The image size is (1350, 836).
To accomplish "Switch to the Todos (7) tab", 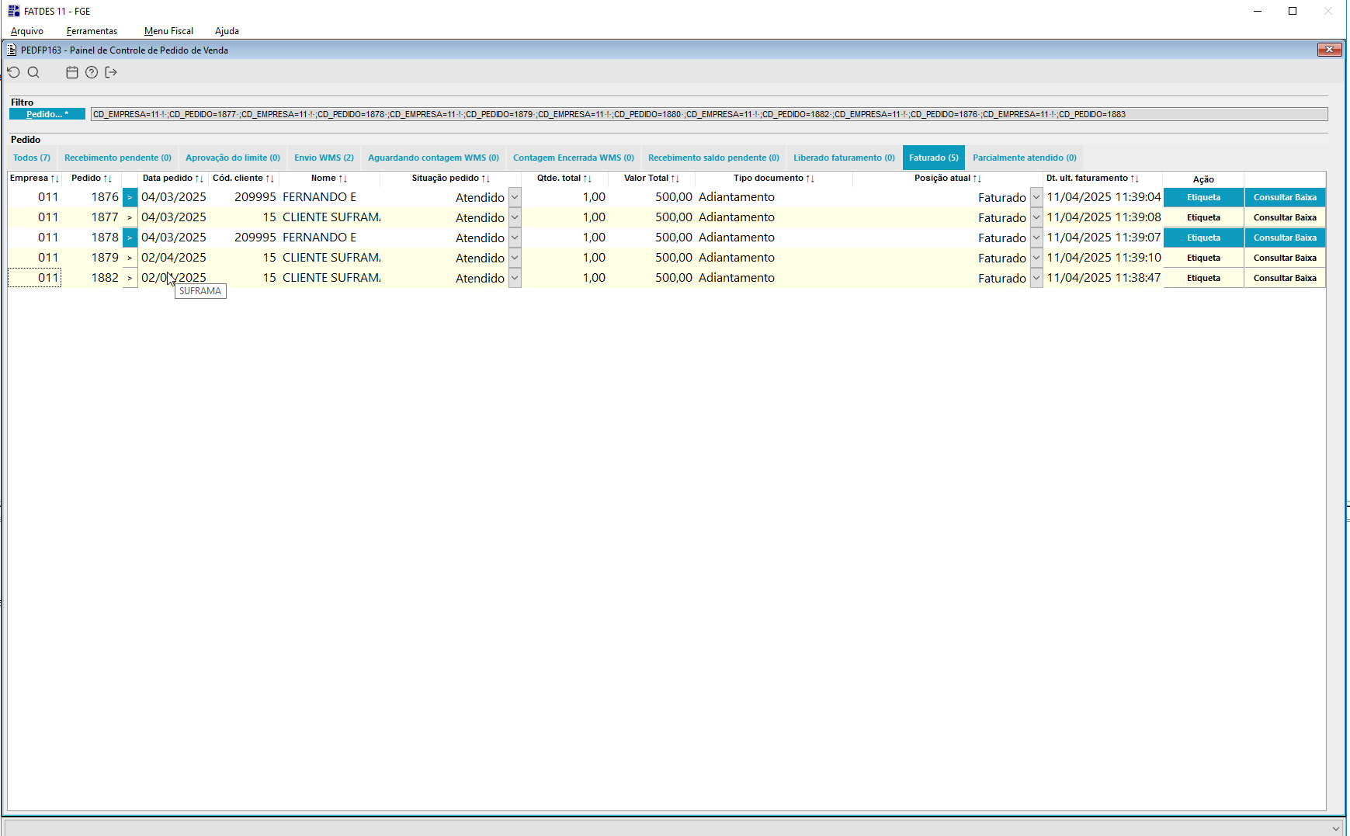I will pos(32,158).
